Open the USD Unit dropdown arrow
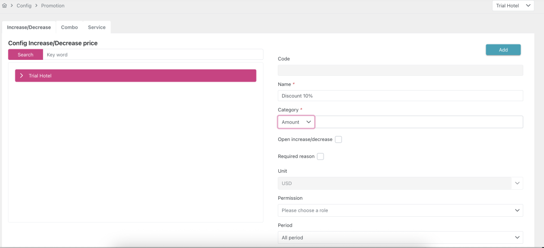This screenshot has width=544, height=248. pos(517,183)
